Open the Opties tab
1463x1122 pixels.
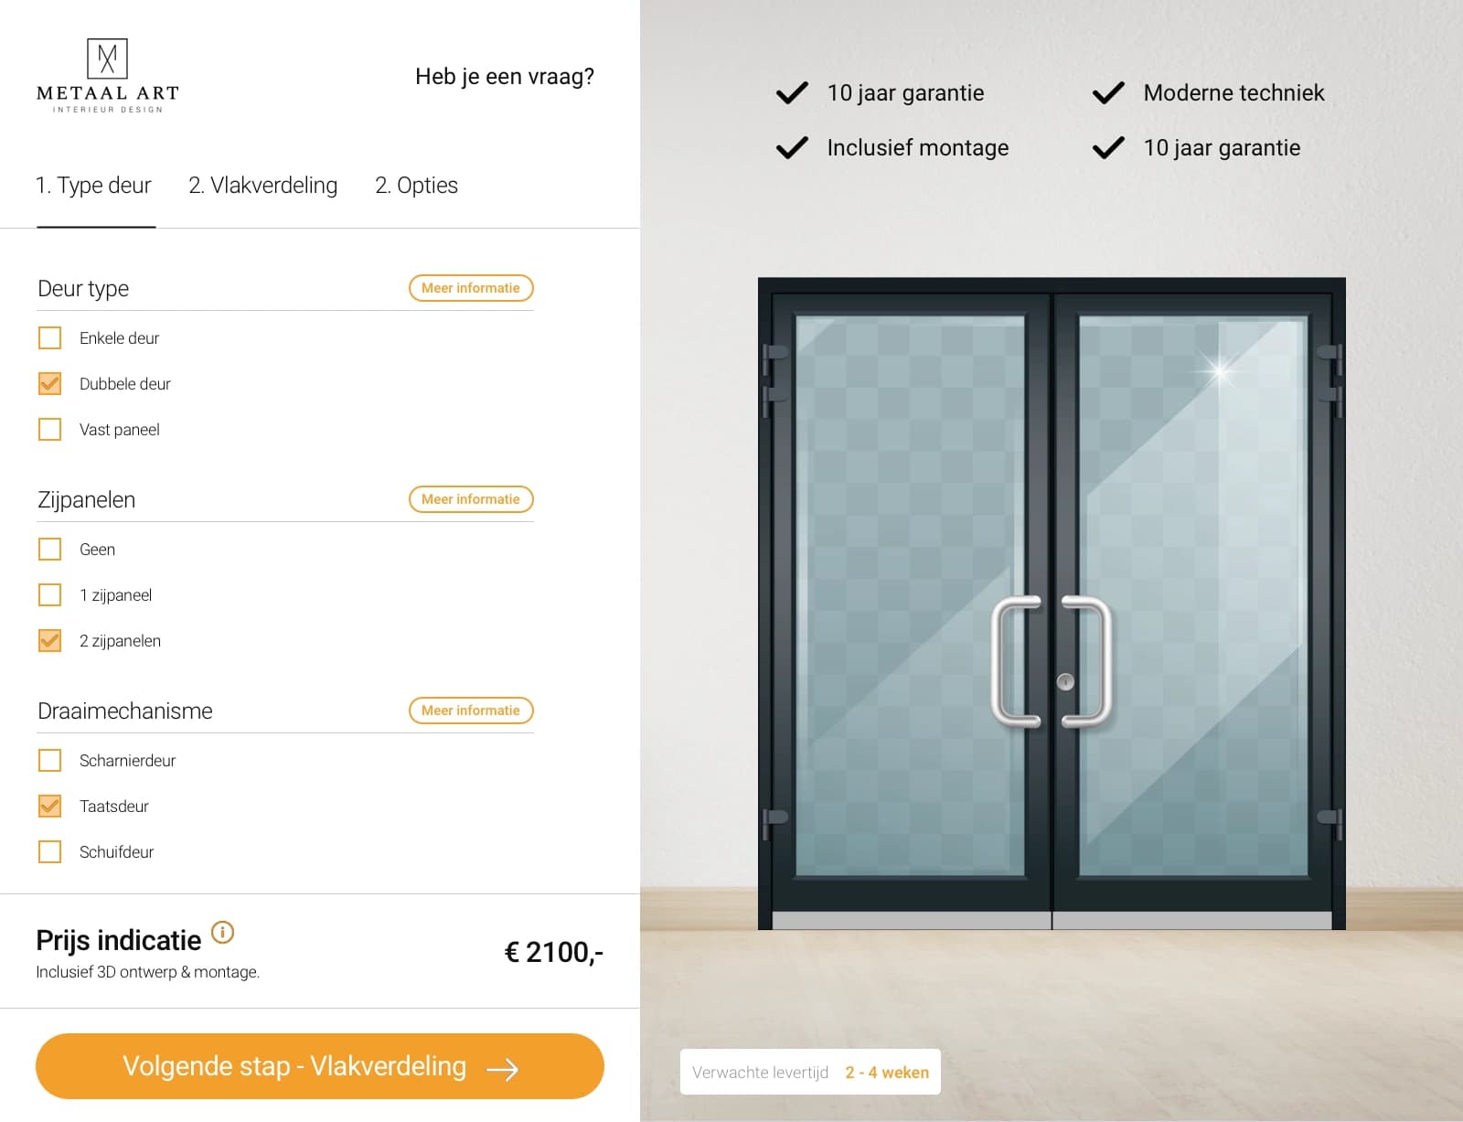click(x=416, y=186)
